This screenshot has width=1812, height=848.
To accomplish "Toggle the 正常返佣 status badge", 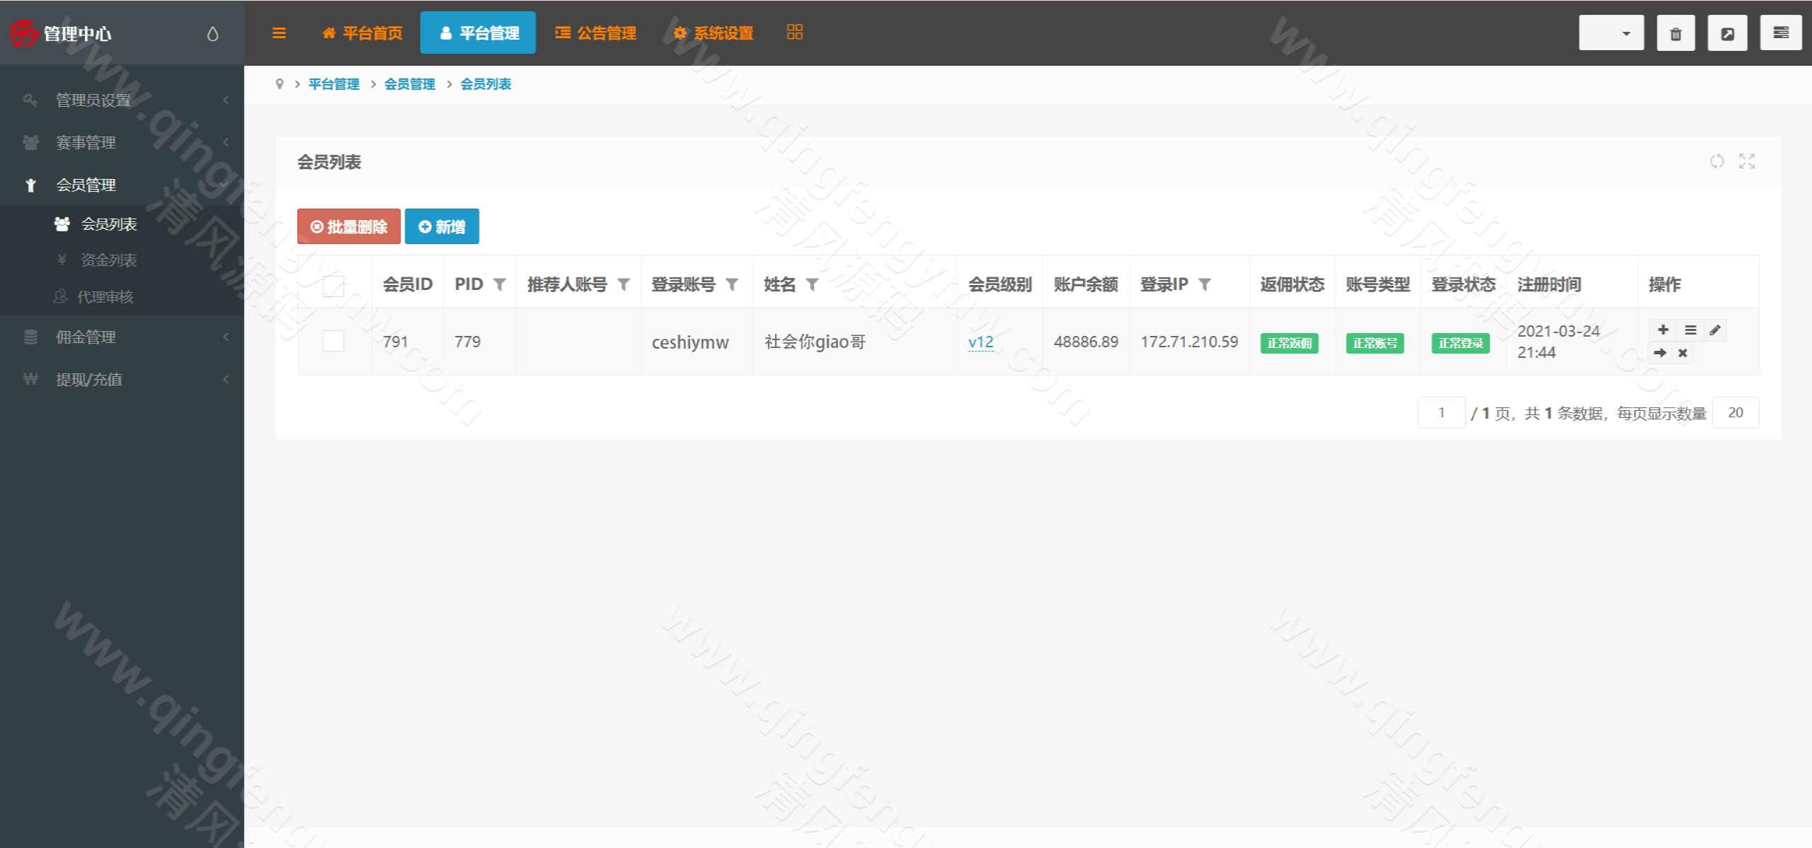I will click(1290, 343).
